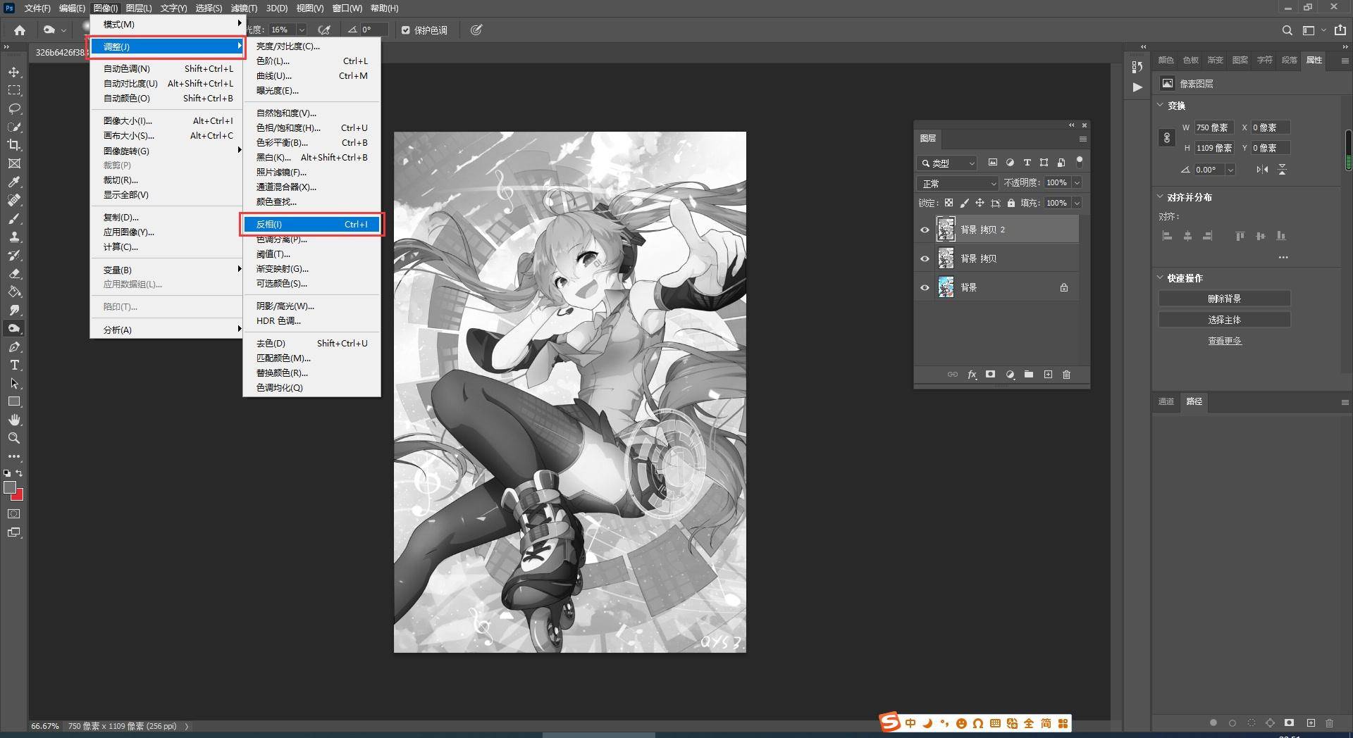The height and width of the screenshot is (738, 1353).
Task: Click the layer style fx icon
Action: click(x=972, y=375)
